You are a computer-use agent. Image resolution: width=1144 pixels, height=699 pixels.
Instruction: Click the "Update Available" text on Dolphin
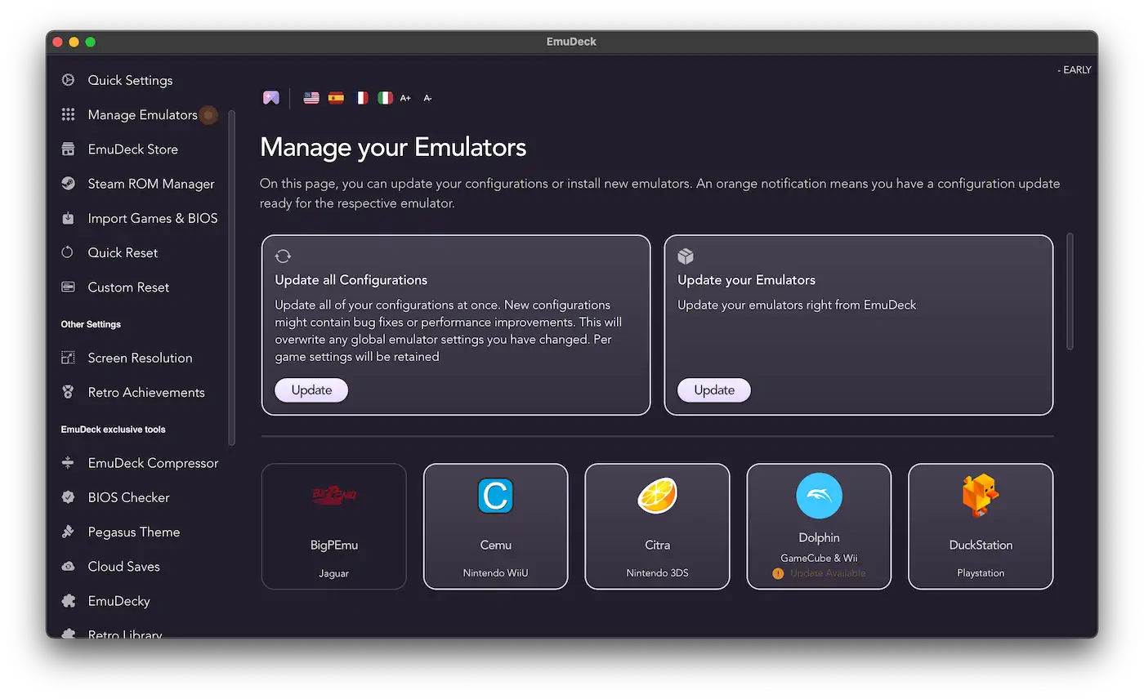[828, 573]
